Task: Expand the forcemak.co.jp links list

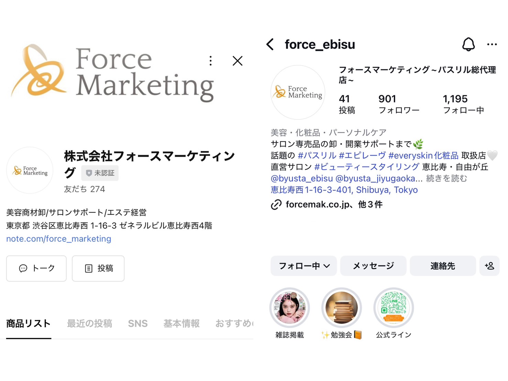Action: click(x=334, y=205)
